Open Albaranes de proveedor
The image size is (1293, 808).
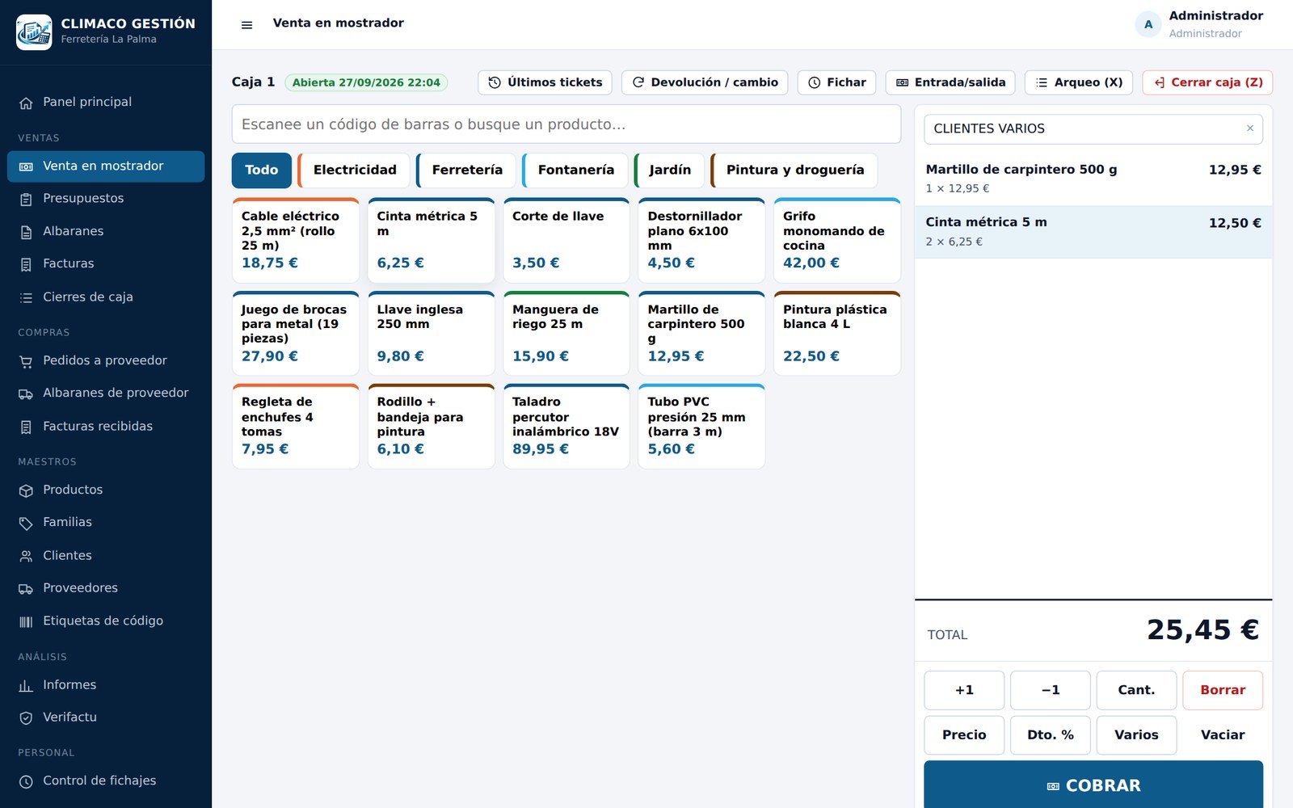point(106,393)
